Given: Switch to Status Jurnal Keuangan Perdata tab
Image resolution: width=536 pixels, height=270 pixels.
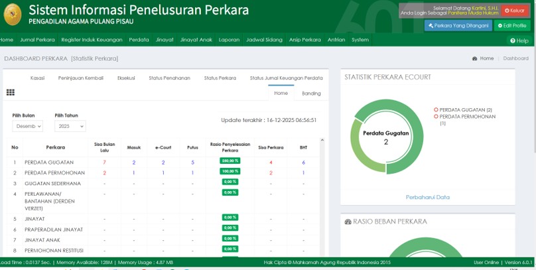Looking at the screenshot, I should 286,78.
